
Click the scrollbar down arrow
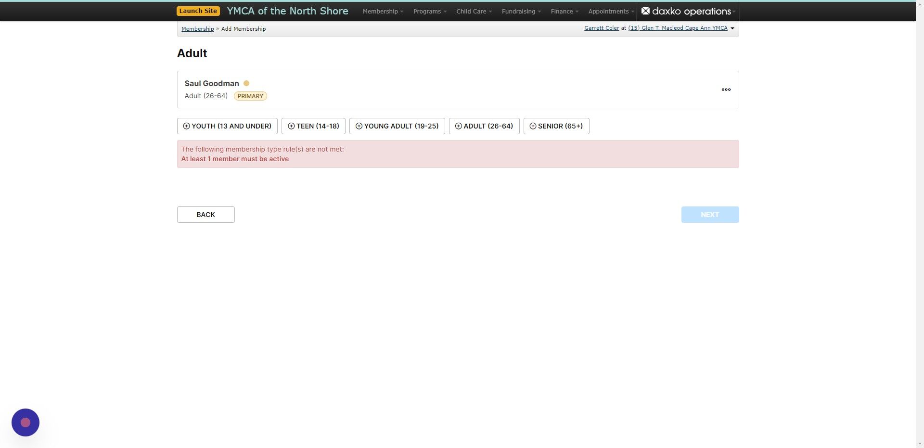pyautogui.click(x=920, y=444)
